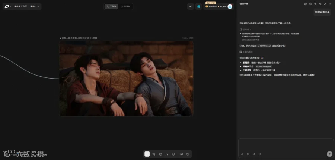Screen dimensions: 335x160
Task: Send the message with up-arrow button
Action: pyautogui.click(x=329, y=154)
